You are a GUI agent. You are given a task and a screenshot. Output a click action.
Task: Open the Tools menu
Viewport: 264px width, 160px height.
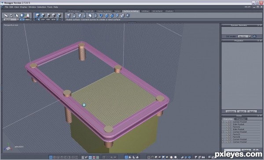(50, 7)
